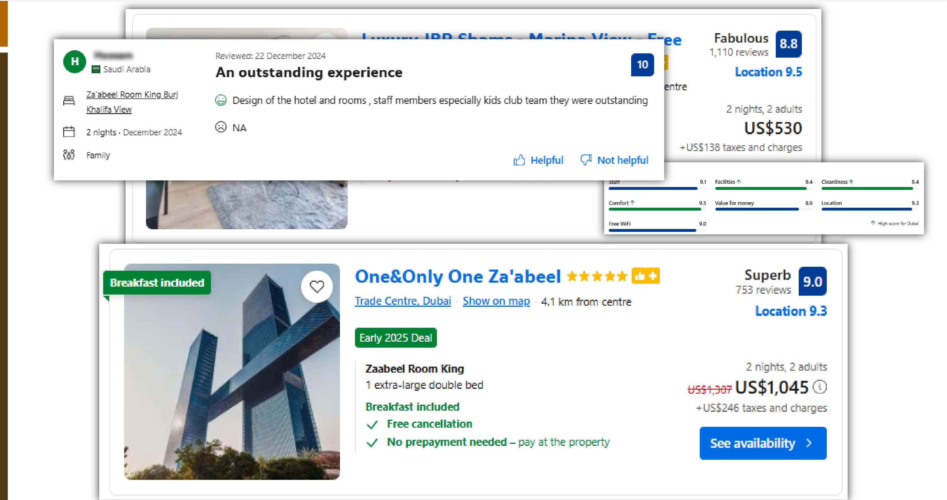Click the Za'abeel Room King Burj Khalifa View link
Viewport: 947px width, 500px height.
(132, 102)
